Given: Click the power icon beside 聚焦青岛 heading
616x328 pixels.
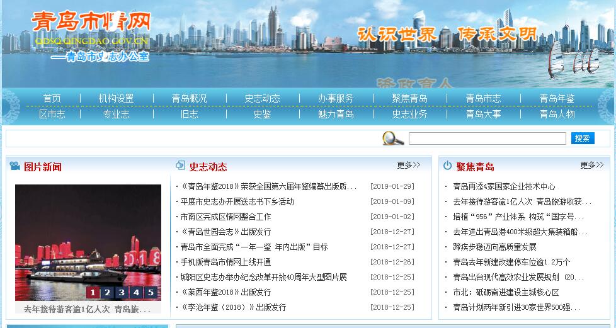Looking at the screenshot, I should pyautogui.click(x=447, y=166).
